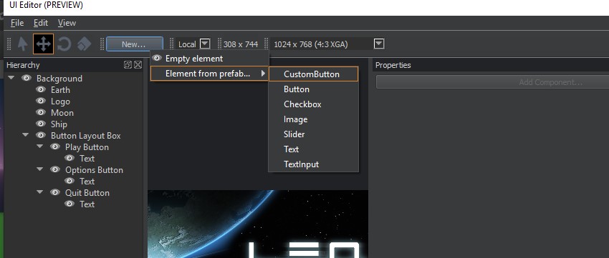Toggle the Ship eye icon
The height and width of the screenshot is (258, 609).
coord(41,124)
